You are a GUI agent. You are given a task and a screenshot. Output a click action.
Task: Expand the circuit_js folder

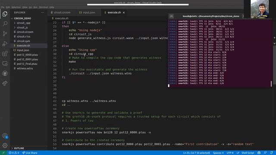(x=22, y=28)
